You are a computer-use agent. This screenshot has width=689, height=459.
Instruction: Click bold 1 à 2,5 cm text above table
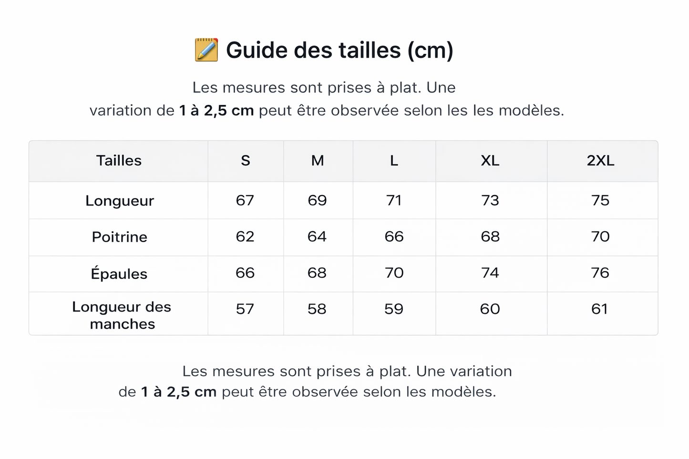click(216, 111)
